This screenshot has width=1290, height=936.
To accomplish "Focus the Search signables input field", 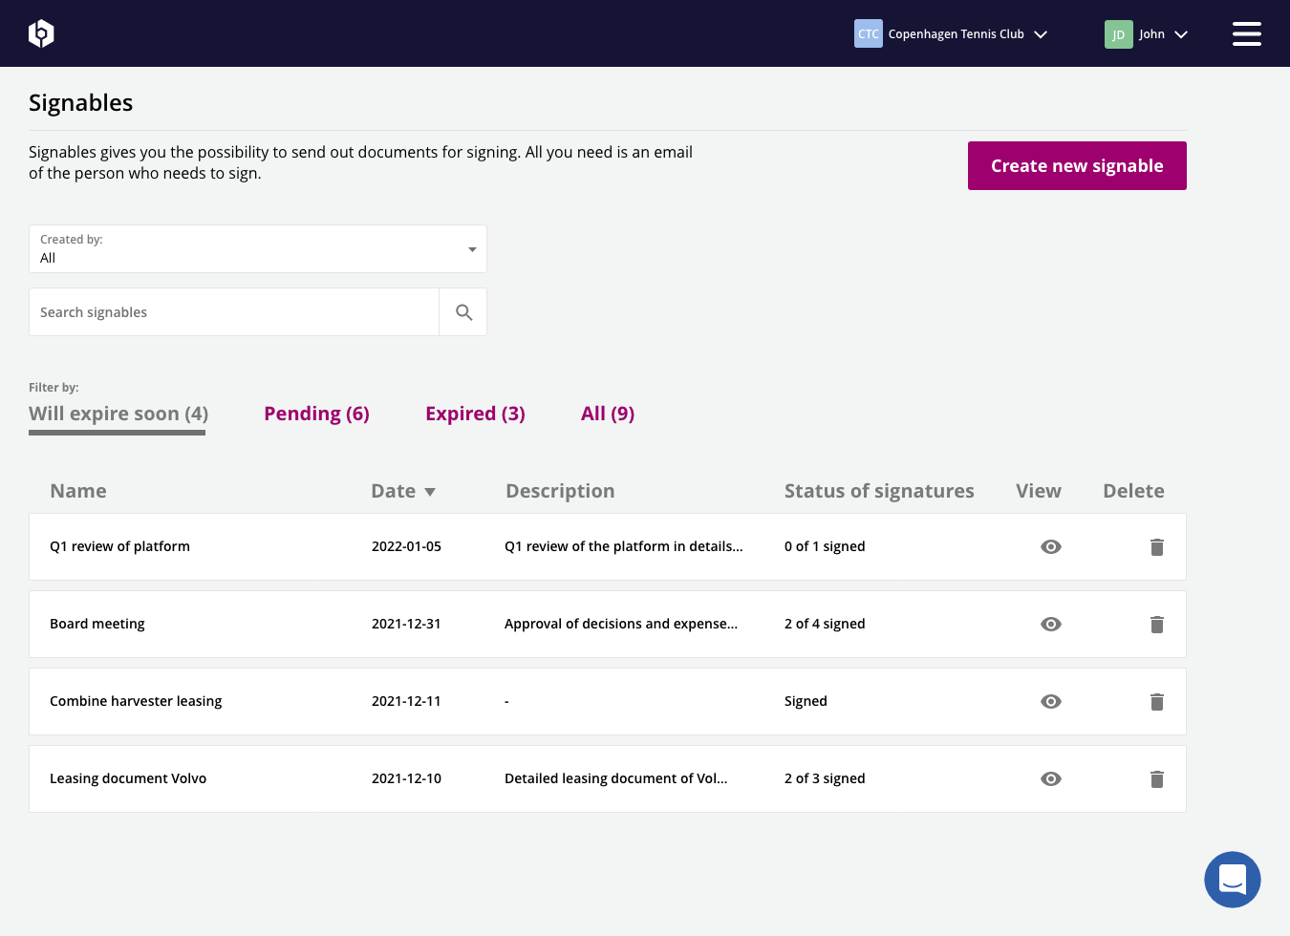I will pyautogui.click(x=234, y=312).
